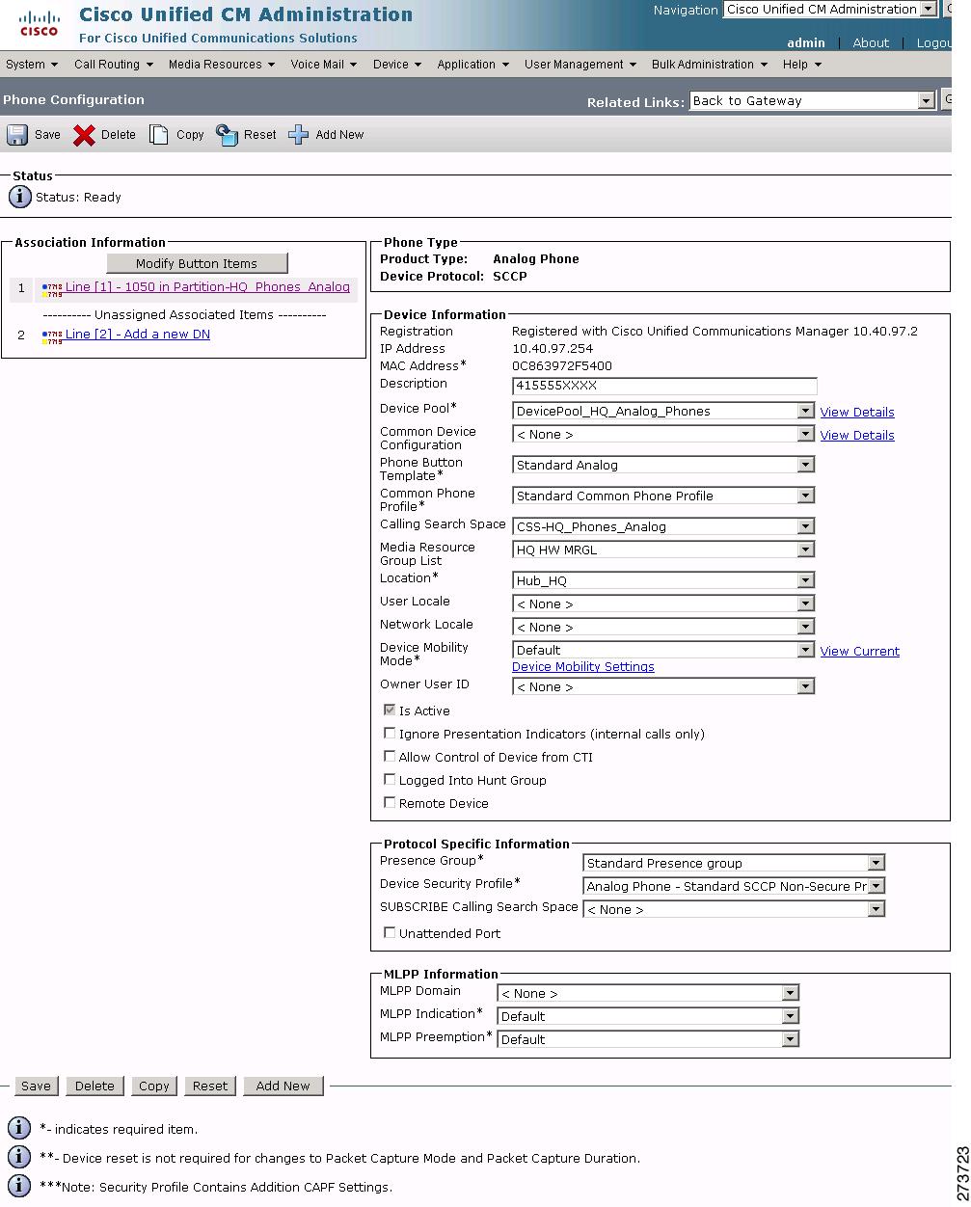The height and width of the screenshot is (1207, 971).
Task: Click info icon beside Security Profile note
Action: pyautogui.click(x=19, y=1186)
